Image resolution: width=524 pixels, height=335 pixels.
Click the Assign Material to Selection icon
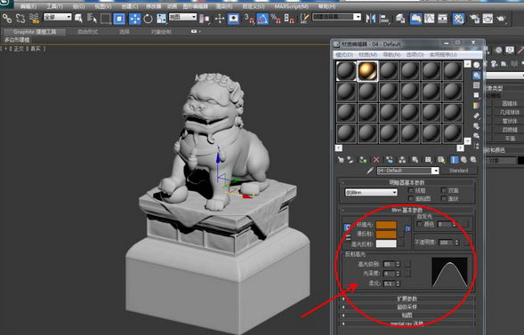(x=363, y=160)
